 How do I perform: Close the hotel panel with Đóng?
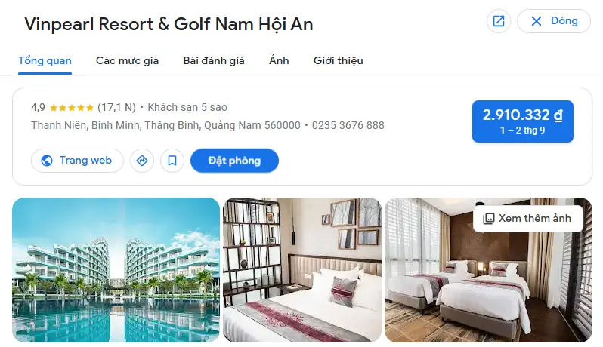pos(553,20)
